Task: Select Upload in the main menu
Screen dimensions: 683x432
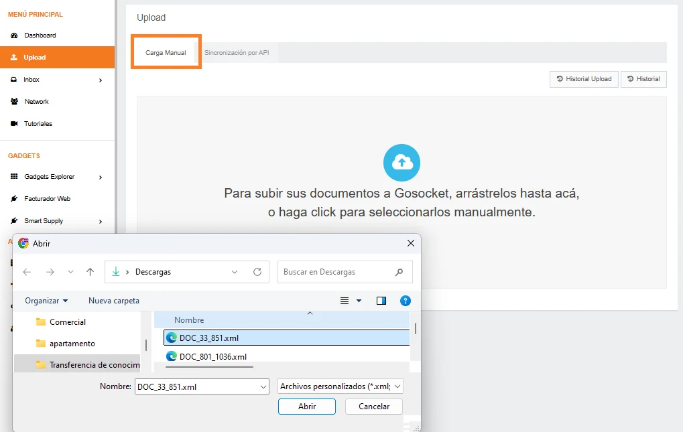Action: pyautogui.click(x=56, y=58)
